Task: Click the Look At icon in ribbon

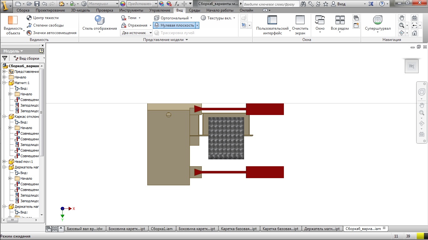Action: click(415, 18)
